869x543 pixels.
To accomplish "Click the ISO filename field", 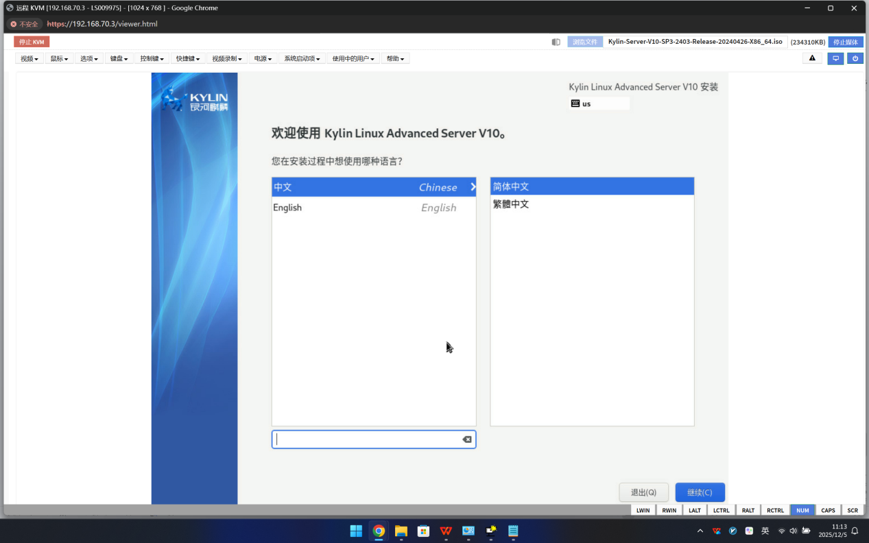I will [x=695, y=42].
